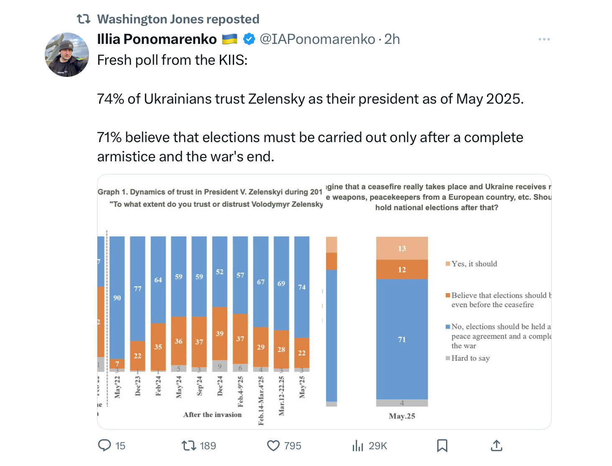Click the repost arrows beside Washington Jones

pos(84,19)
